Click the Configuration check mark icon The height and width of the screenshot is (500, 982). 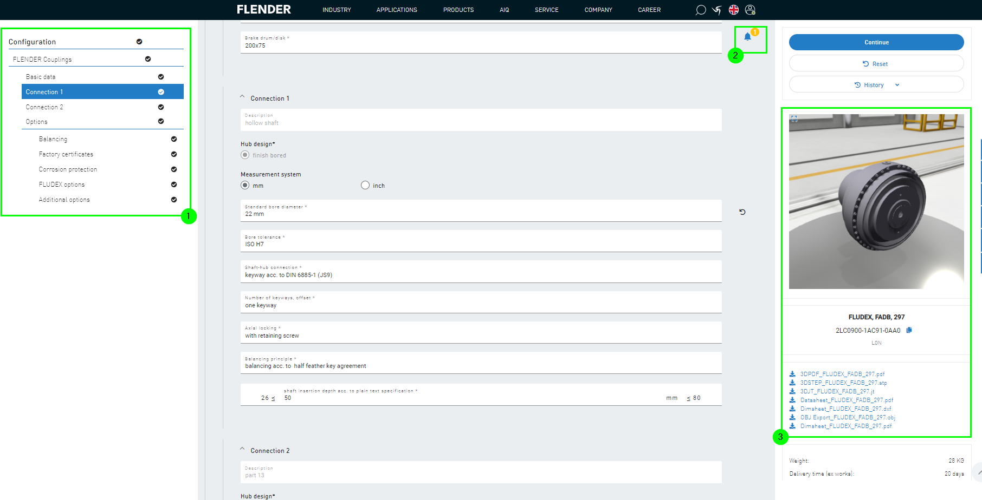[139, 42]
